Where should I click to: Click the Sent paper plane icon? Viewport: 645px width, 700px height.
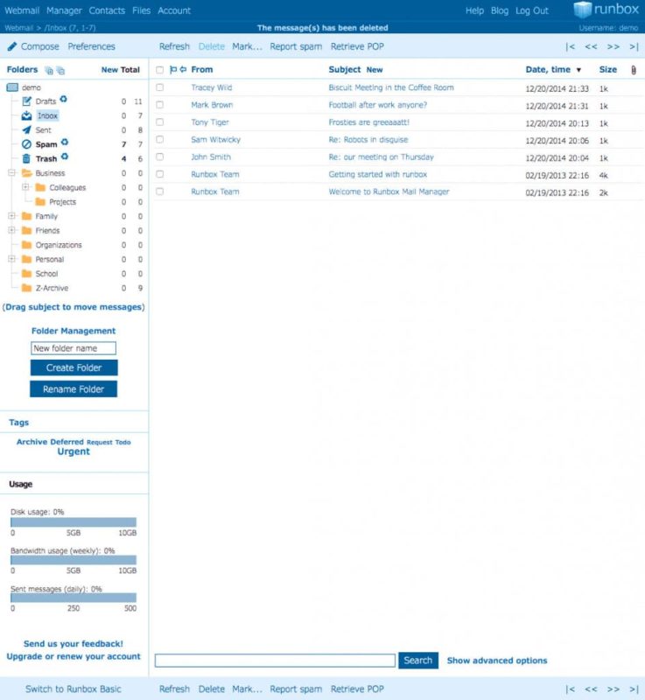tap(26, 129)
